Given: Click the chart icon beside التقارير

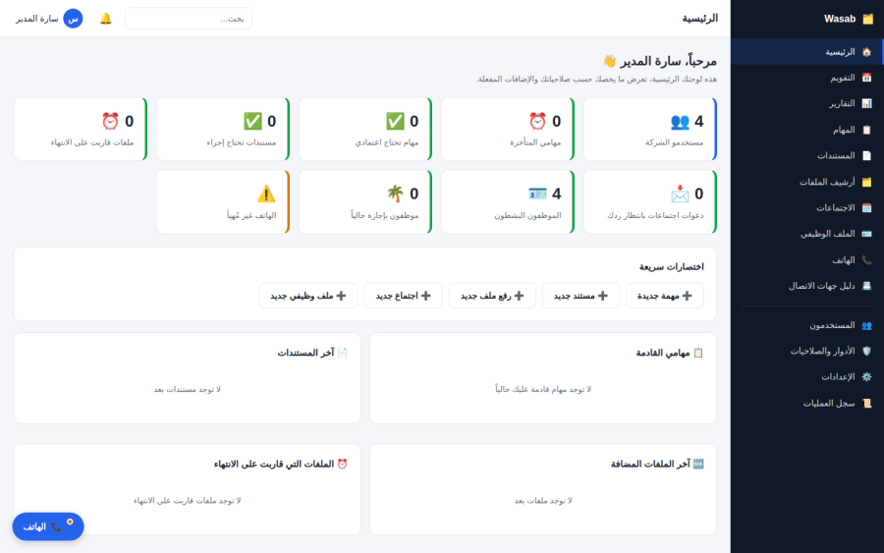Looking at the screenshot, I should [866, 104].
